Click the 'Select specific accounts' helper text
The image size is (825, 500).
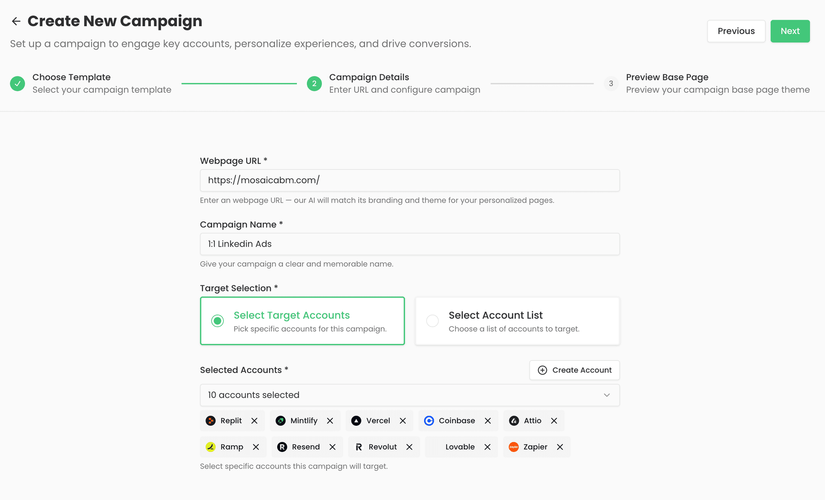[x=294, y=466]
